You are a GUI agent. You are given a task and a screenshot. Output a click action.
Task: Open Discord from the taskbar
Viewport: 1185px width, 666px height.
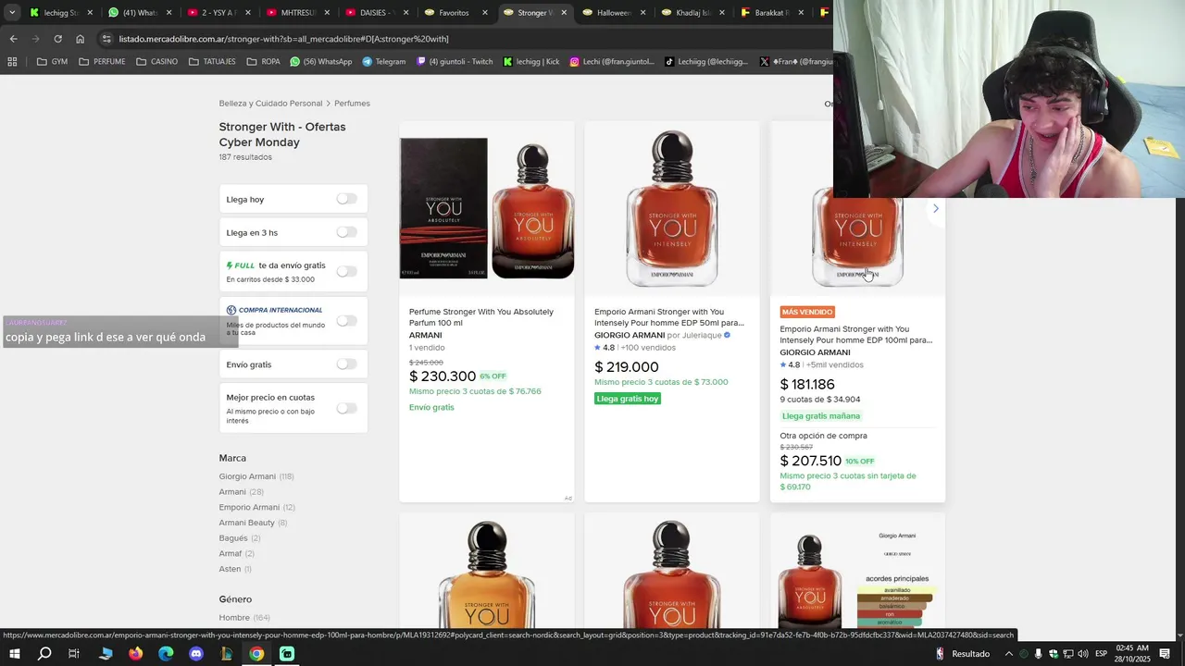point(196,654)
